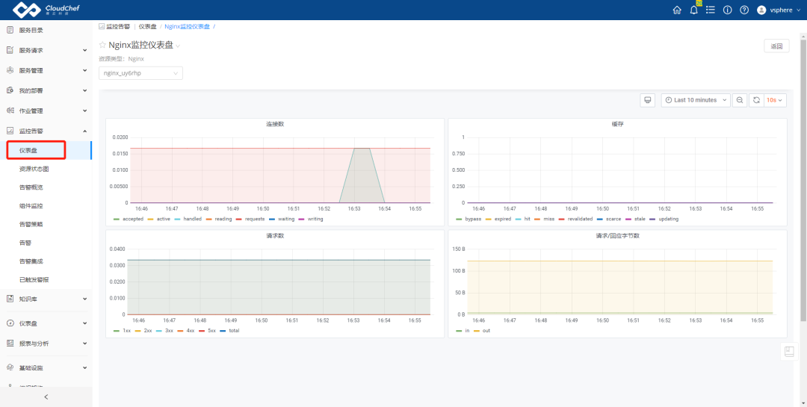Click the TV display mode icon
The image size is (807, 407).
click(x=647, y=100)
